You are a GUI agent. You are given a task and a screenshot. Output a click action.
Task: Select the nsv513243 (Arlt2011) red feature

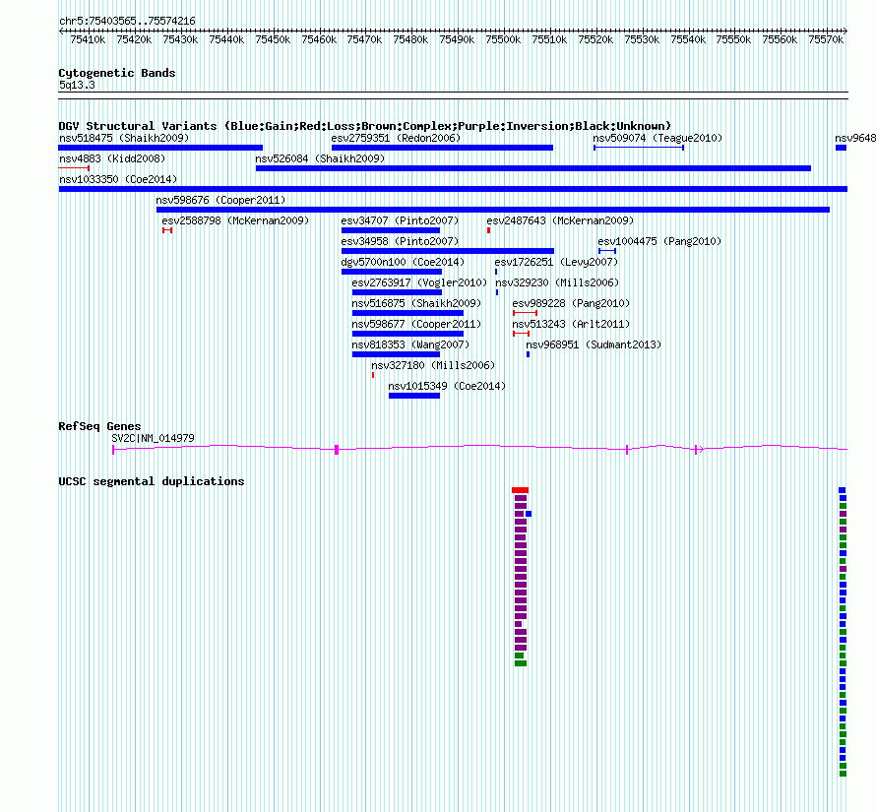click(522, 334)
